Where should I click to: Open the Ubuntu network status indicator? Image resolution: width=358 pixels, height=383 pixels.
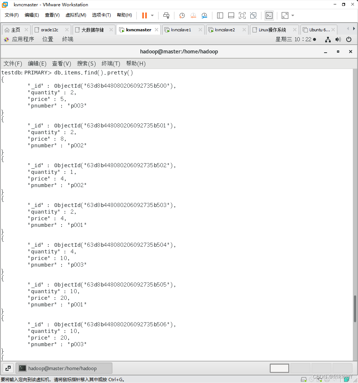click(328, 39)
